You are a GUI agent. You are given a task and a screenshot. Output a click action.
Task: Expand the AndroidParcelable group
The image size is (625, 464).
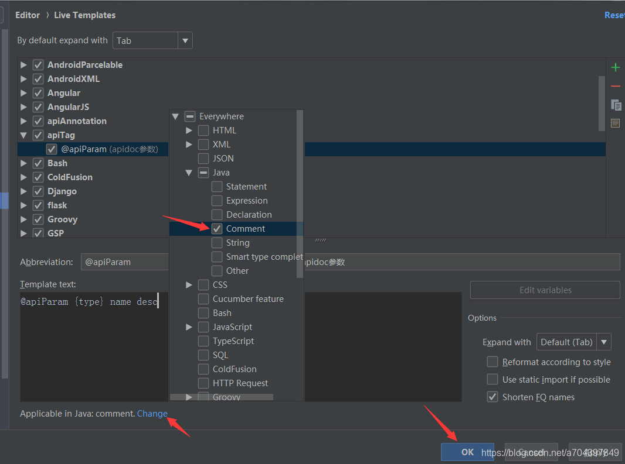(23, 65)
